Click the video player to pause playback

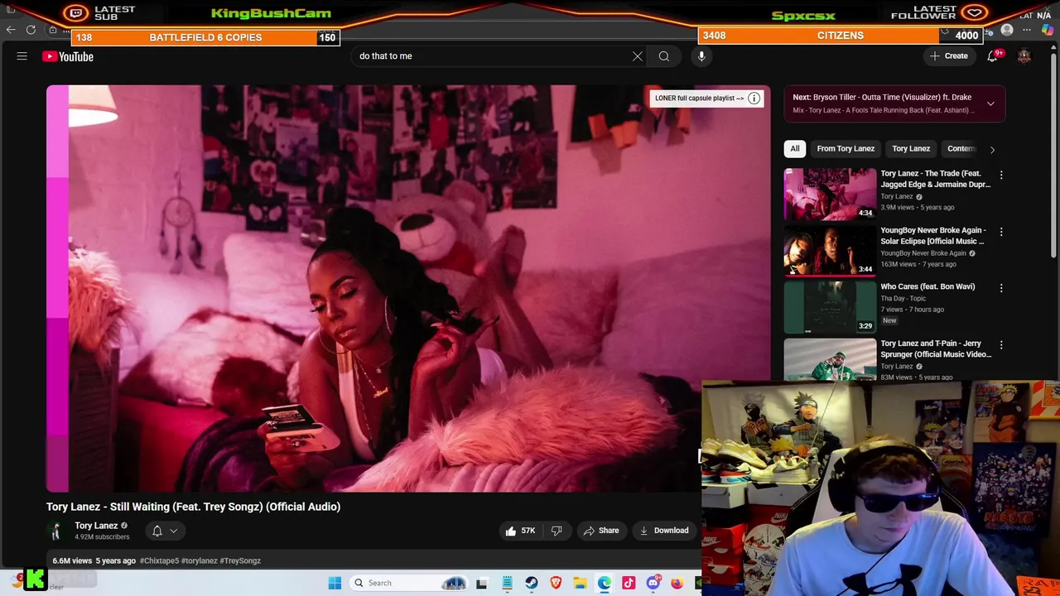click(x=408, y=289)
